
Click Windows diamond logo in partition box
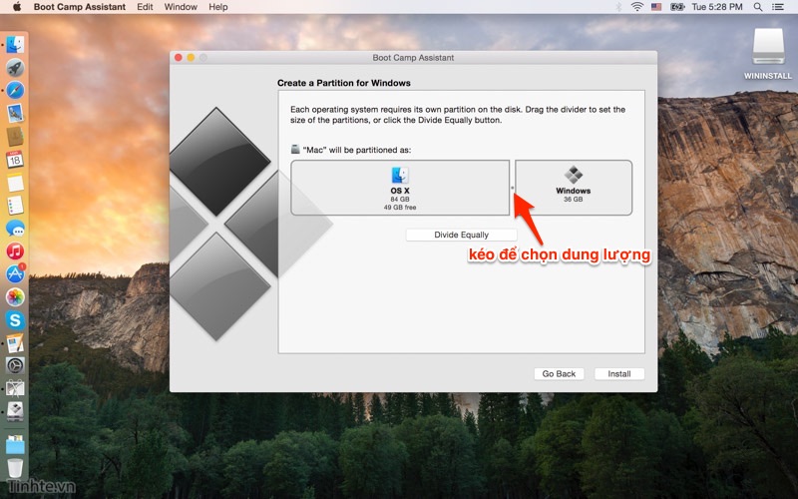click(574, 175)
